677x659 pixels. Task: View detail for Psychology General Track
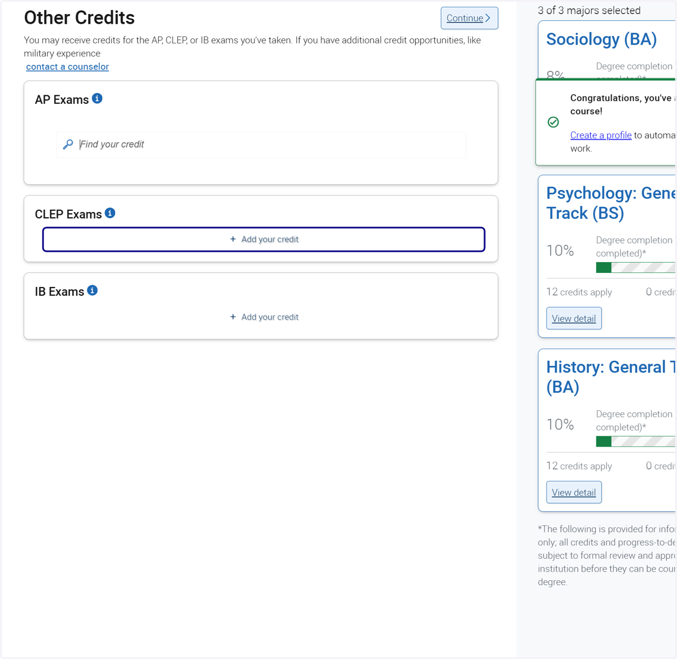[574, 319]
